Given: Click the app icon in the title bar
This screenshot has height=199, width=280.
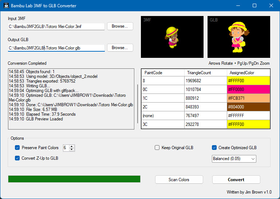Looking at the screenshot, I should click(x=6, y=5).
